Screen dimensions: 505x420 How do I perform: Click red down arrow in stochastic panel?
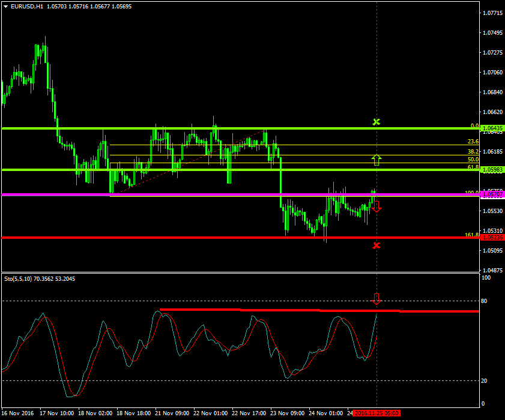pyautogui.click(x=376, y=299)
